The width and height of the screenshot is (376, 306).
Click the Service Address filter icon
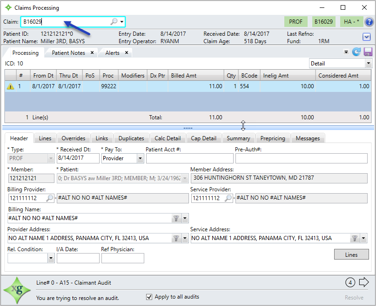[x=355, y=238]
